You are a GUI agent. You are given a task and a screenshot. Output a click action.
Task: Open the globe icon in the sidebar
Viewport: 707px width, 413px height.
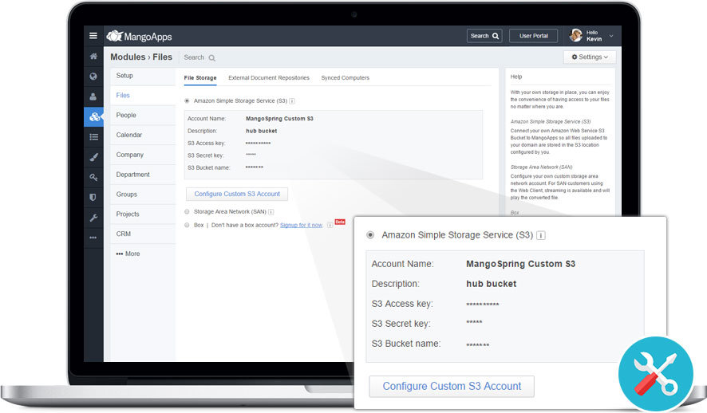(93, 76)
